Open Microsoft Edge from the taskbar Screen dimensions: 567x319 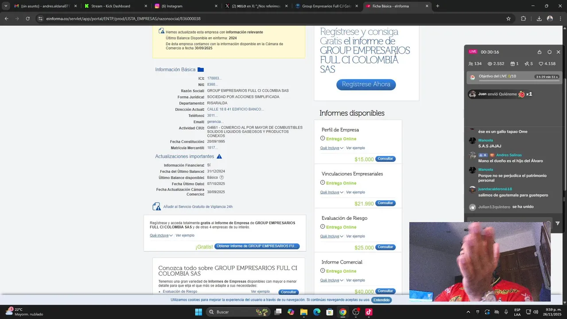(x=317, y=312)
